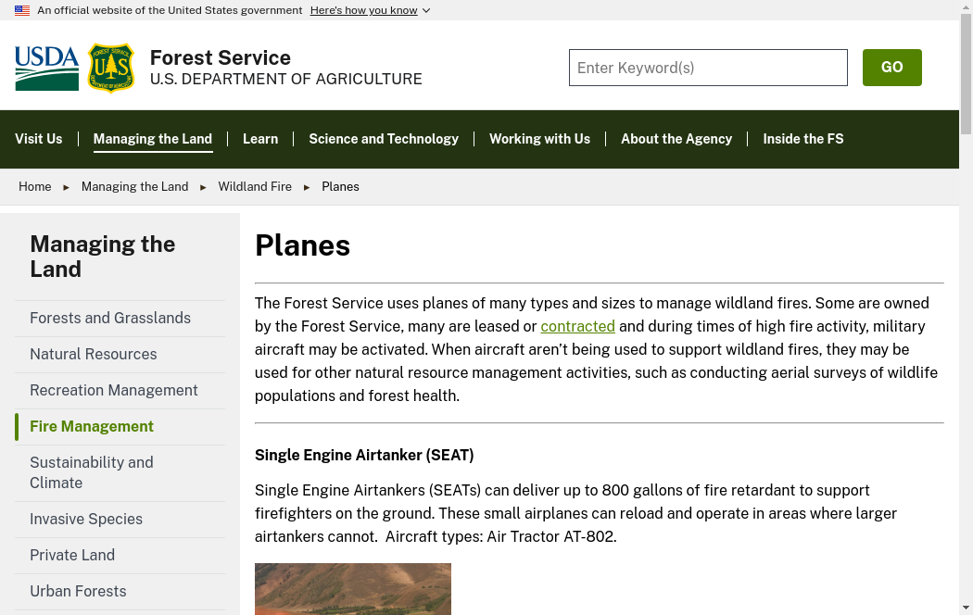
Task: Open Science and Technology menu
Action: coord(384,139)
